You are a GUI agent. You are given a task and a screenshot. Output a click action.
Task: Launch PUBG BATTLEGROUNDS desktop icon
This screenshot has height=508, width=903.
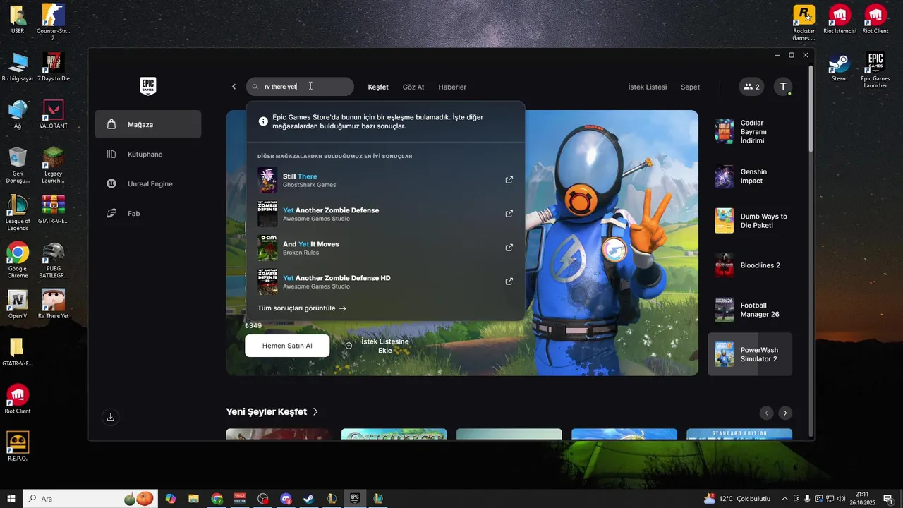click(54, 260)
